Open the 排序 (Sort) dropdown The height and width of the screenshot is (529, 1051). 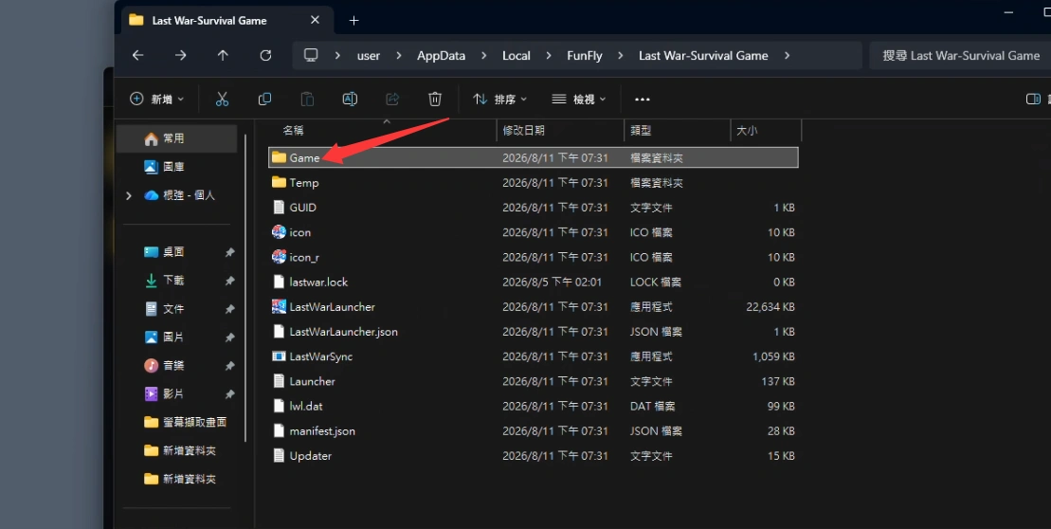[499, 100]
